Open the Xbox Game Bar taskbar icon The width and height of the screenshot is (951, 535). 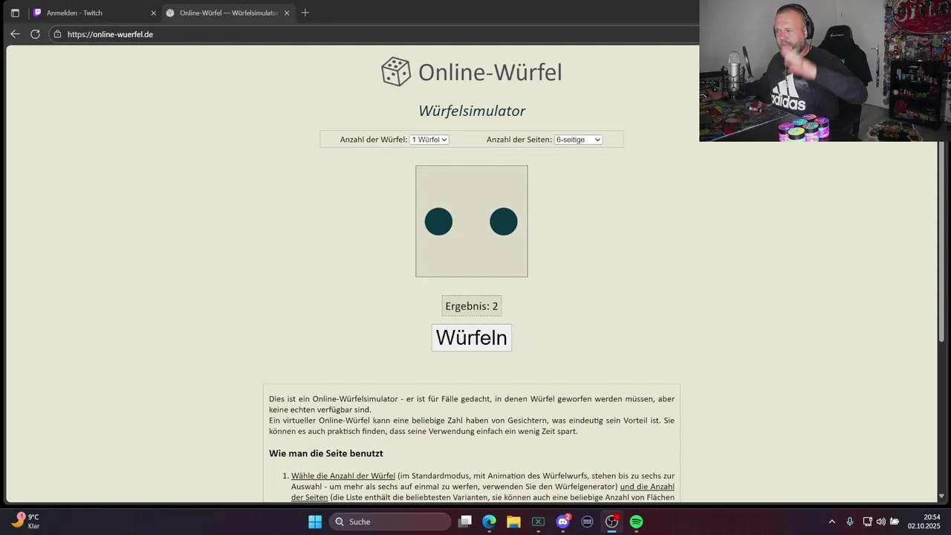pos(538,522)
